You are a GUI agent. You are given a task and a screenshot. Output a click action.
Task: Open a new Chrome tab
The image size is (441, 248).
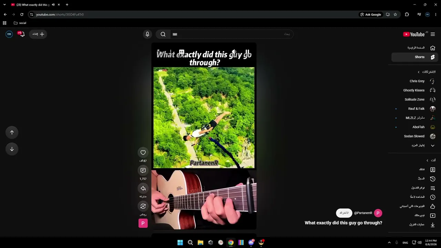pos(67,5)
